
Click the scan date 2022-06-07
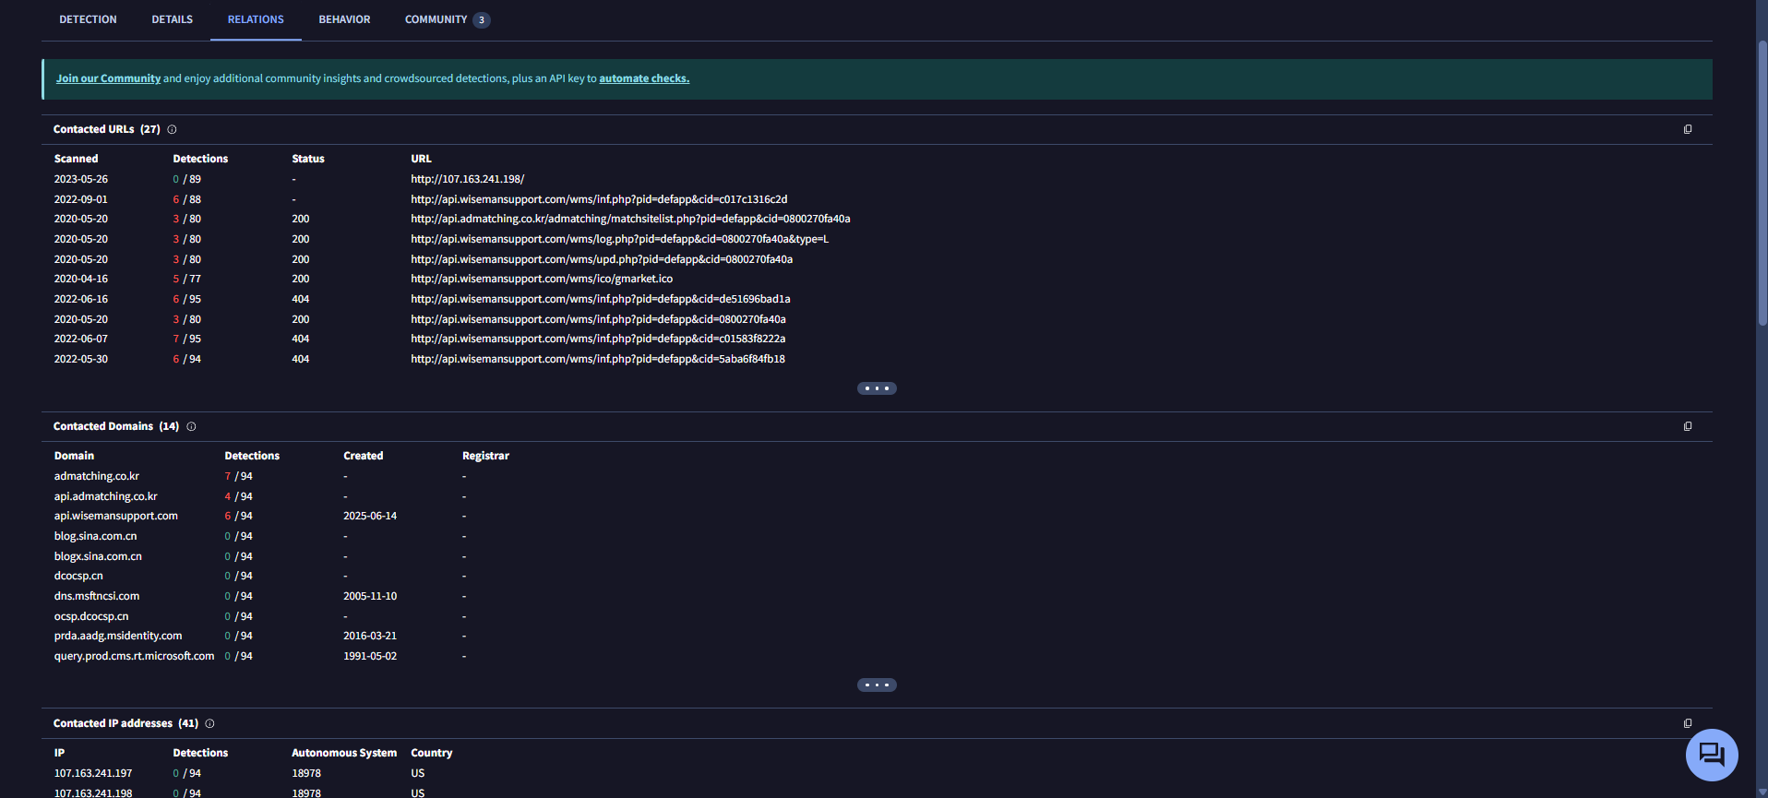[x=80, y=339]
